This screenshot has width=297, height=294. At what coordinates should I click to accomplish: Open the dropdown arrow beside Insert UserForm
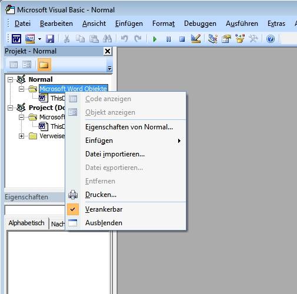39,39
